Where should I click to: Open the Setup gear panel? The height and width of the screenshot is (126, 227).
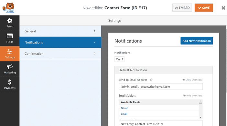coord(10,23)
